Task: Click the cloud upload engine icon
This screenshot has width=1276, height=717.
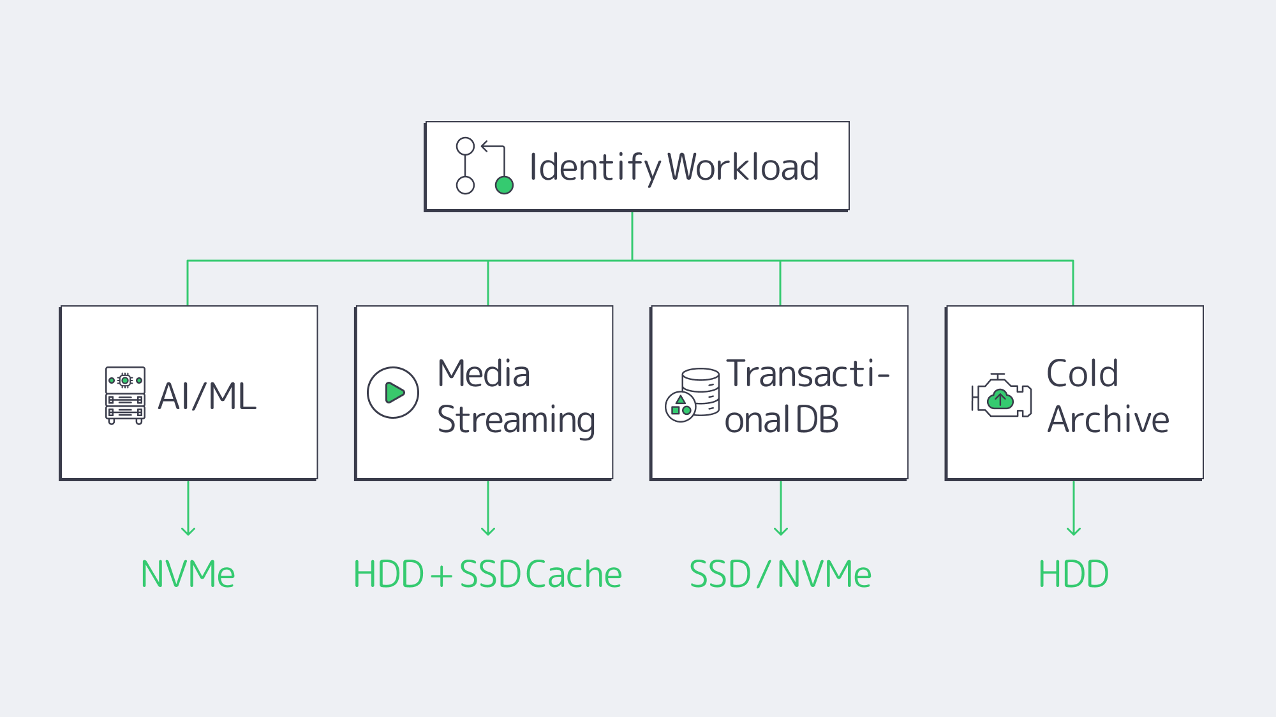Action: [1001, 396]
